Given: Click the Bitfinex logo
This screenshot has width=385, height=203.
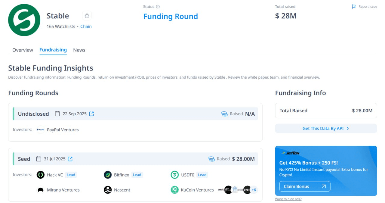Looking at the screenshot, I should 108,175.
